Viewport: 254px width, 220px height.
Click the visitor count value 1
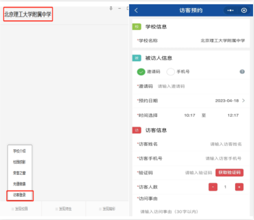click(x=225, y=187)
